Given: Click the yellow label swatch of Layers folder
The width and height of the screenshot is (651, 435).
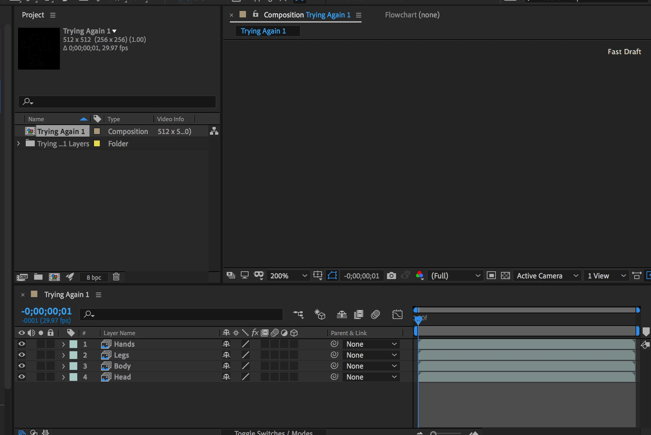Looking at the screenshot, I should [97, 144].
